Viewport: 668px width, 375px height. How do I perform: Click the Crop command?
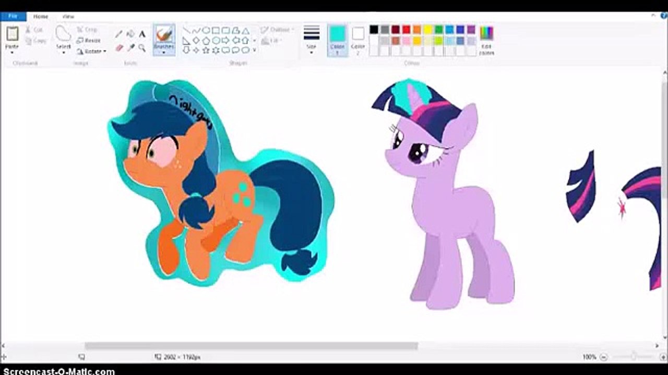(87, 30)
